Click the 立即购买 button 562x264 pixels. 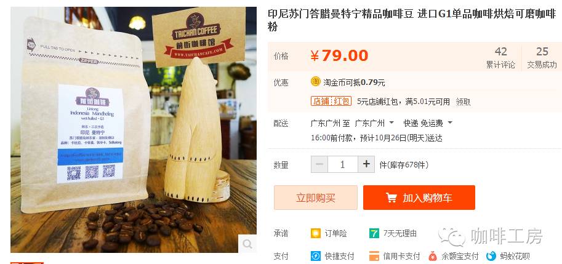pos(316,198)
